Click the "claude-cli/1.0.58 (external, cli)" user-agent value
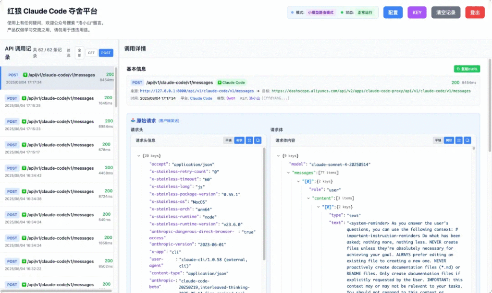The height and width of the screenshot is (293, 492). click(213, 263)
